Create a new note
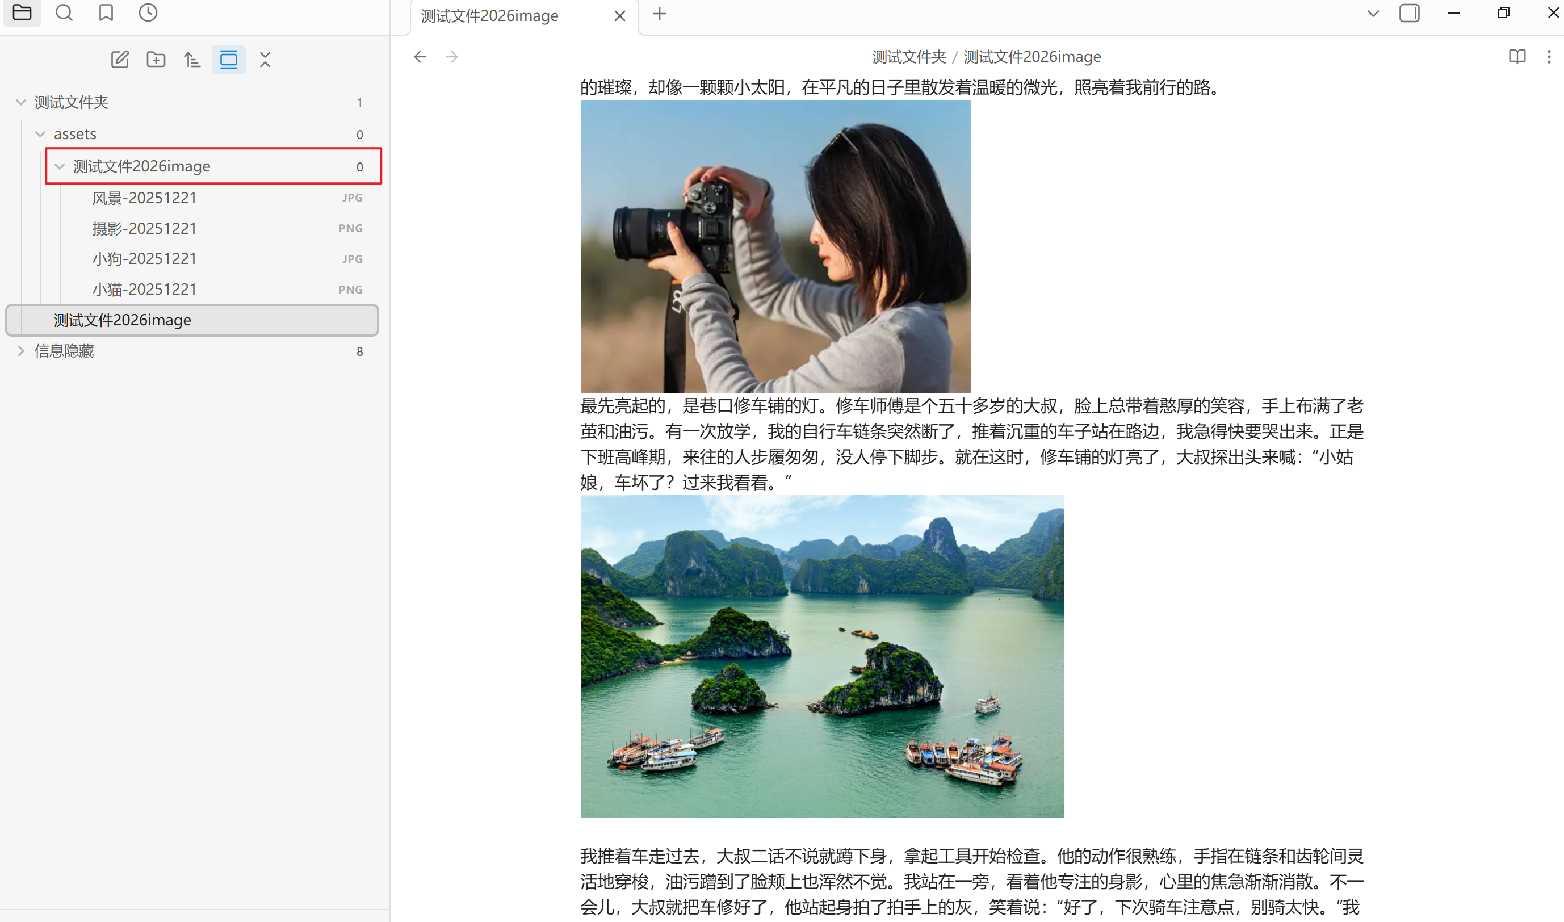The image size is (1564, 922). point(120,60)
